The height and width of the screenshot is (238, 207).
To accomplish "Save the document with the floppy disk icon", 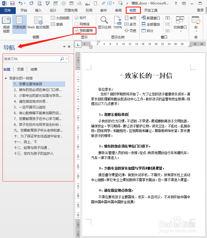I will click(x=12, y=3).
